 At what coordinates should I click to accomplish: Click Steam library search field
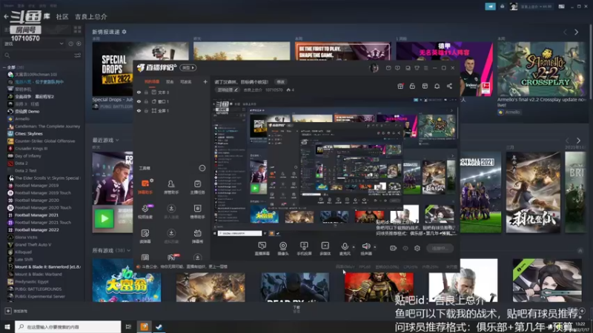point(42,55)
